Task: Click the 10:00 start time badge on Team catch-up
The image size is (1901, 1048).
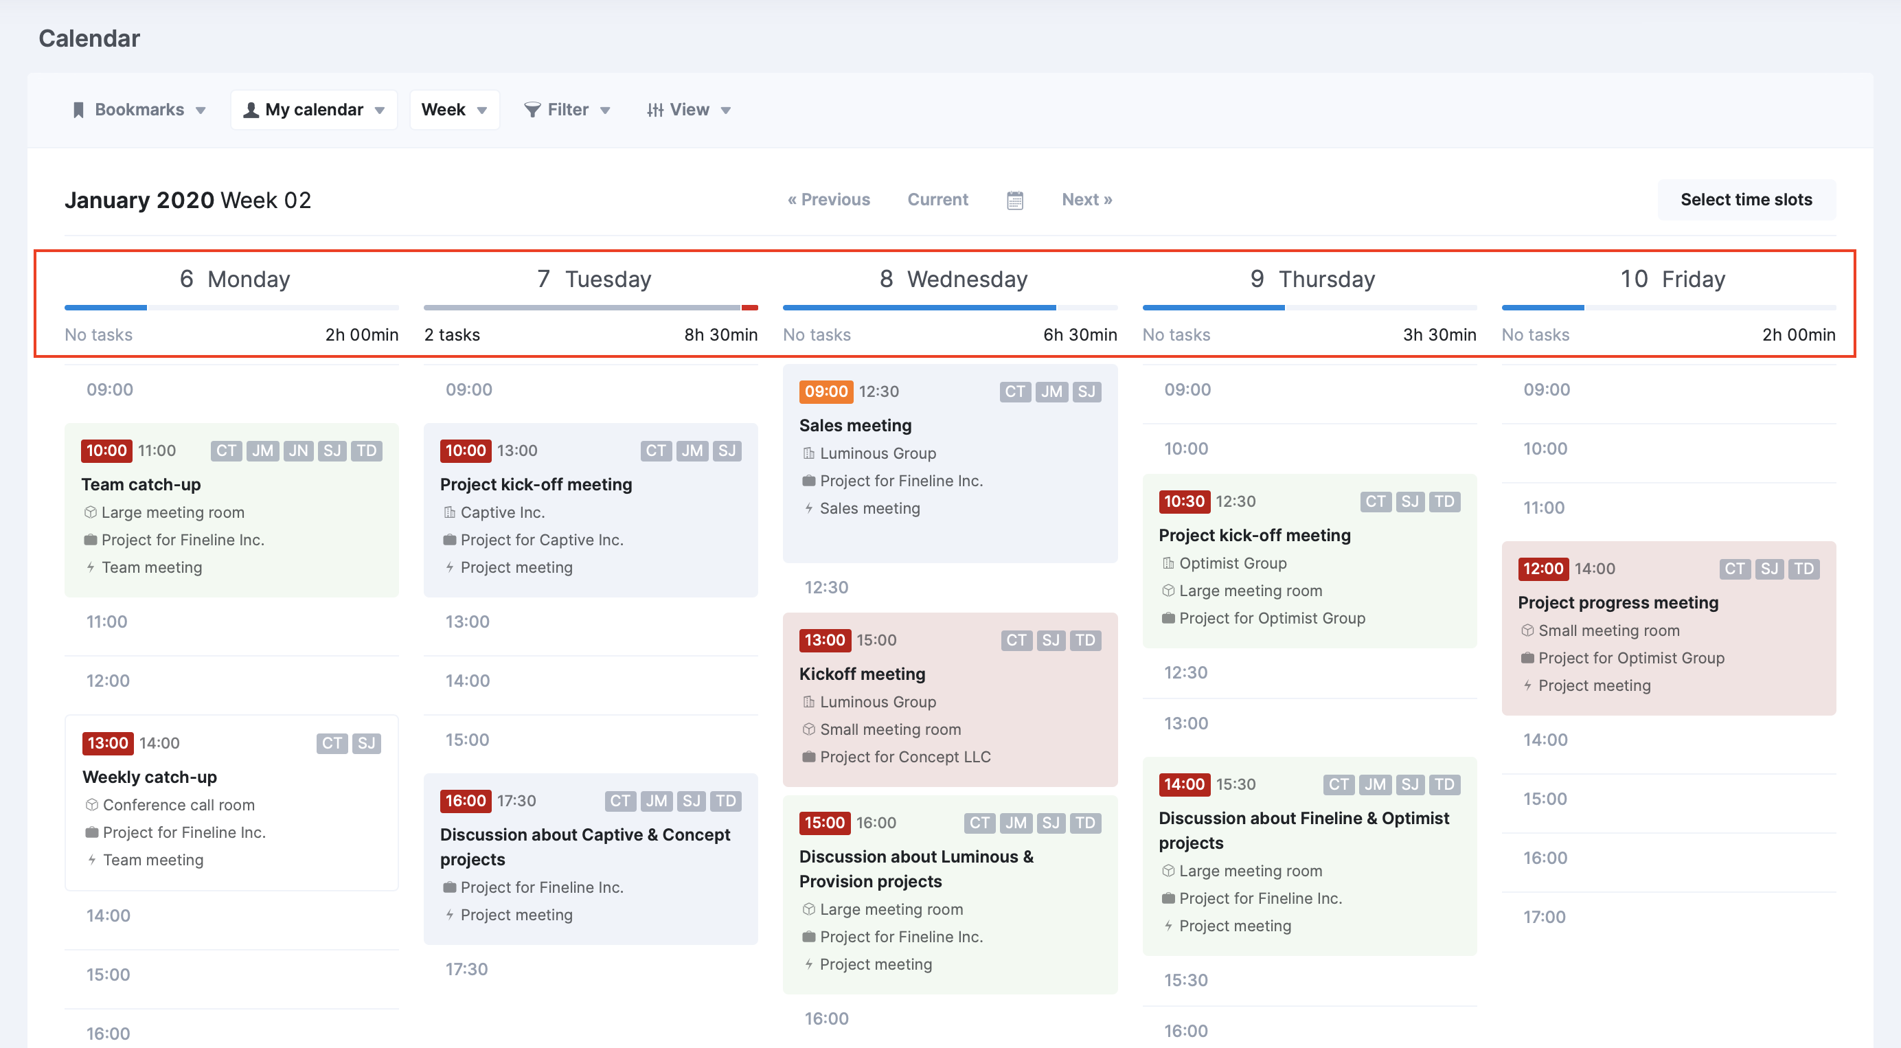Action: 107,451
